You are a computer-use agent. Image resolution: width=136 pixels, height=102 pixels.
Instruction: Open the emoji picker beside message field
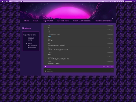click(x=45, y=71)
